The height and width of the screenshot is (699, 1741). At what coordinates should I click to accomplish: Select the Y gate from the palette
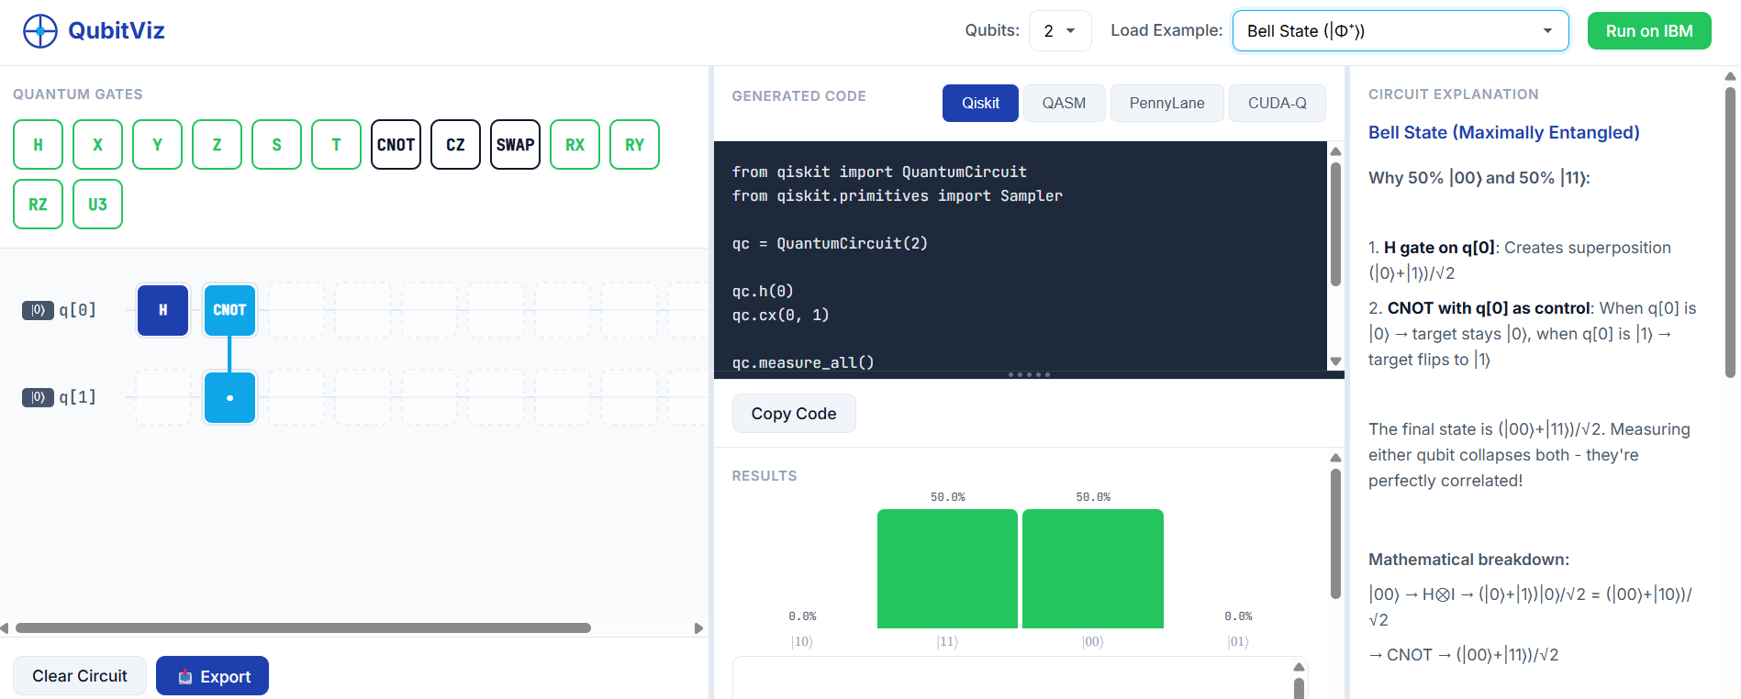[x=157, y=145]
